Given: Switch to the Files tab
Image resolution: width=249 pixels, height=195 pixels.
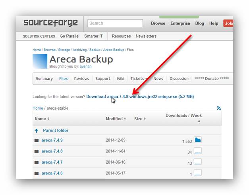Looking at the screenshot, I should click(64, 79).
